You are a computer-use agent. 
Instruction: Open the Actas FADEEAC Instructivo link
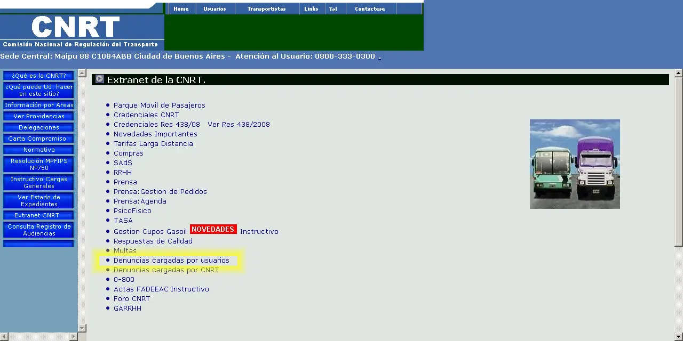pyautogui.click(x=161, y=289)
